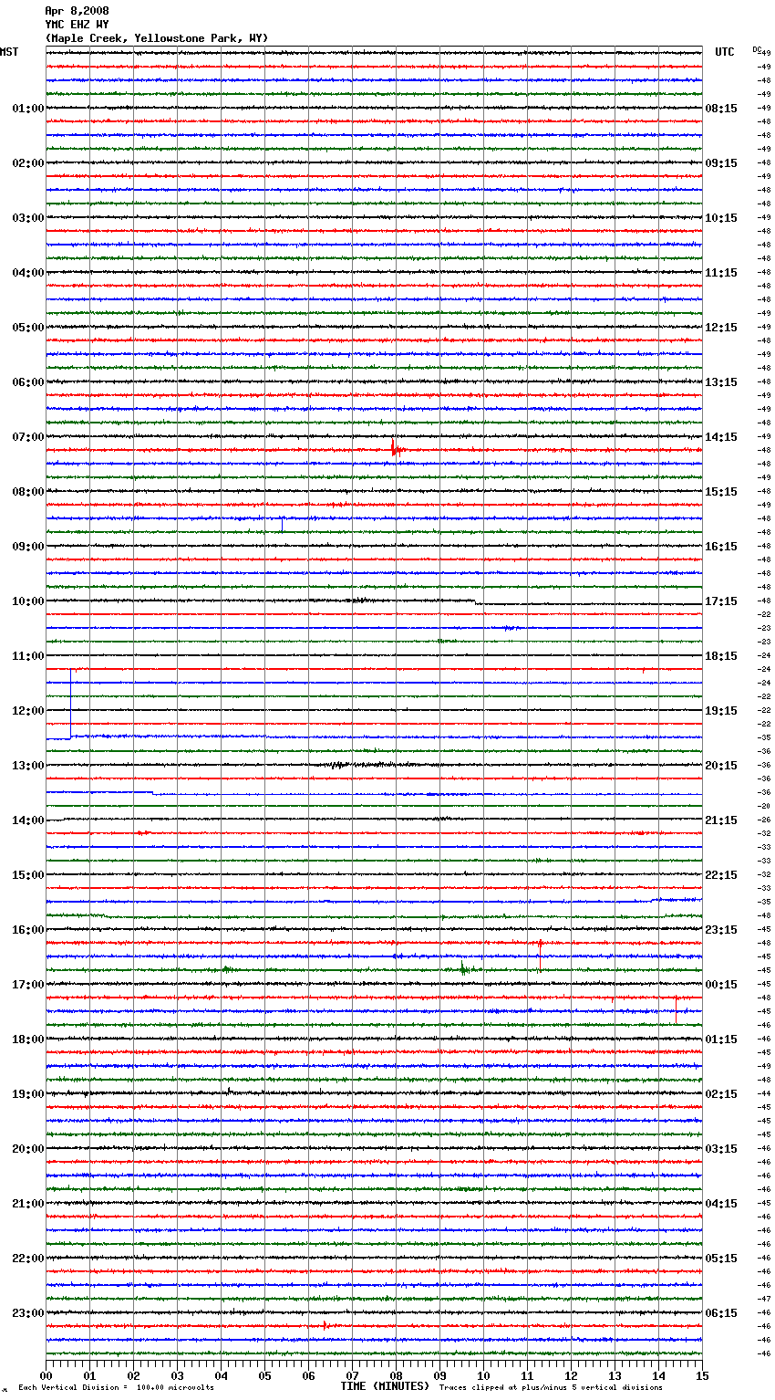Select the 16:00 MST time label
Image resolution: width=775 pixels, height=1400 pixels.
click(28, 930)
